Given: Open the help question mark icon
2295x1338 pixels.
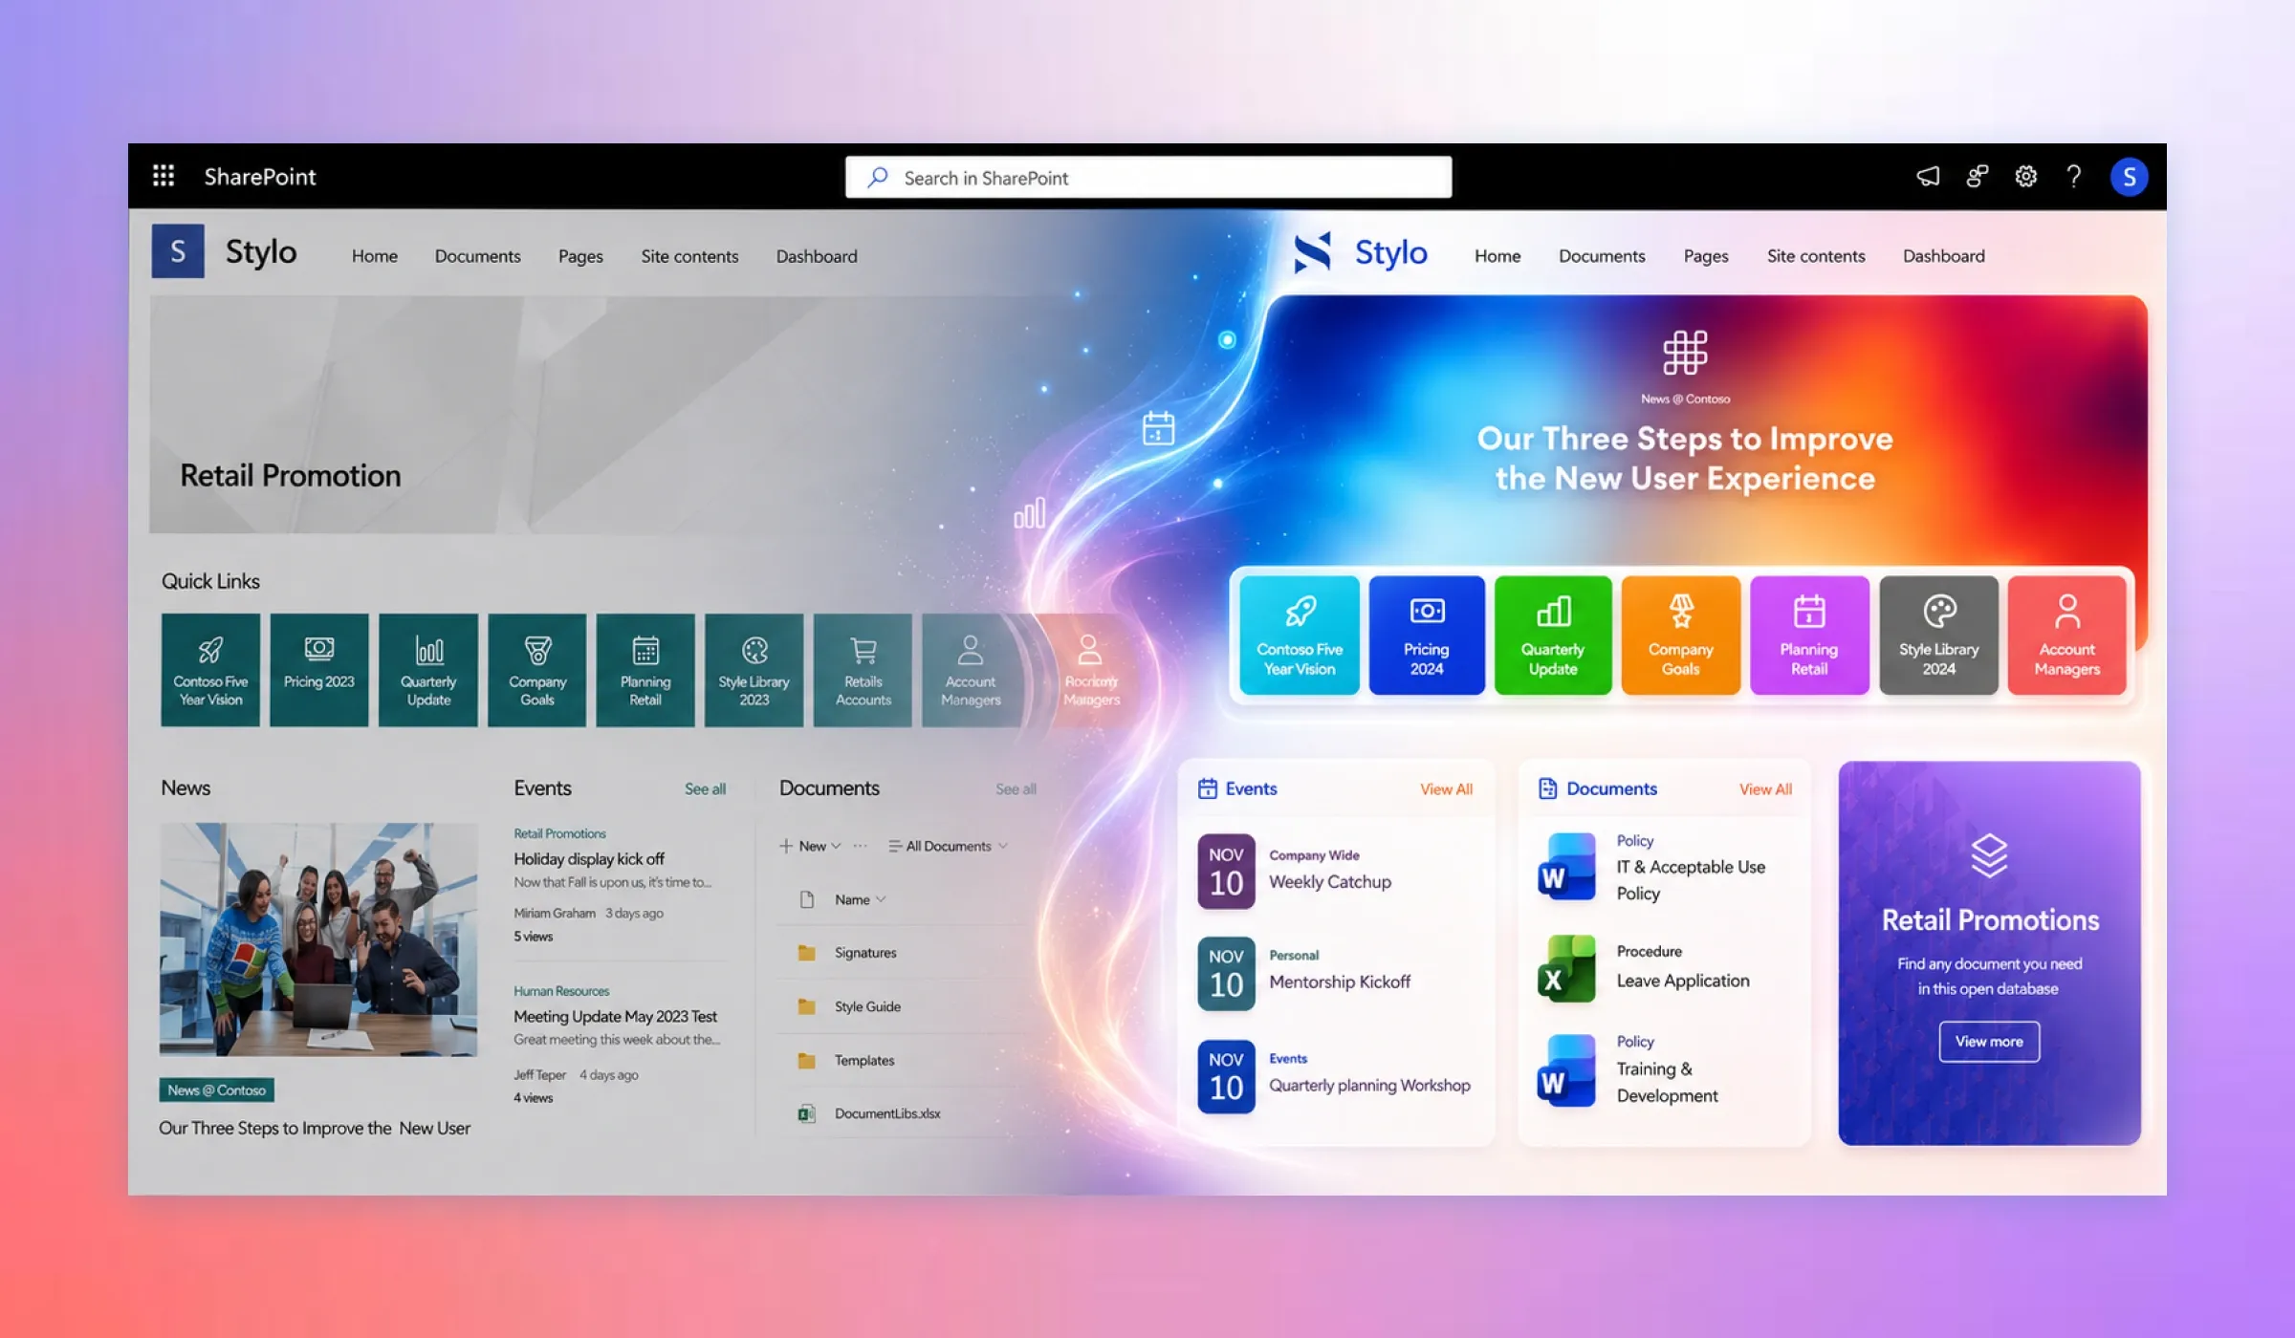Looking at the screenshot, I should coord(2073,176).
